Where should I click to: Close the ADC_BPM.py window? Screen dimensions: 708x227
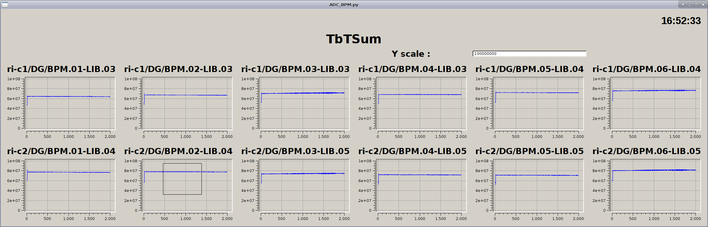click(703, 5)
